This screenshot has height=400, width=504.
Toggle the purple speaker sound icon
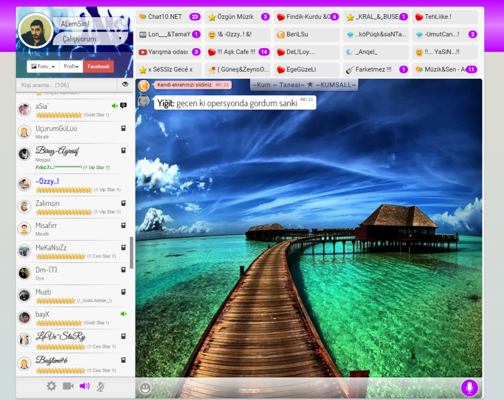click(85, 386)
